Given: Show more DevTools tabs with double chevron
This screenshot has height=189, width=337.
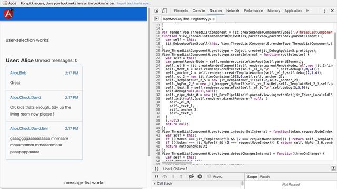Looking at the screenshot, I should coord(307,10).
